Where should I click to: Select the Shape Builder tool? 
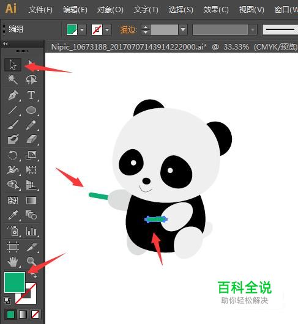point(13,185)
